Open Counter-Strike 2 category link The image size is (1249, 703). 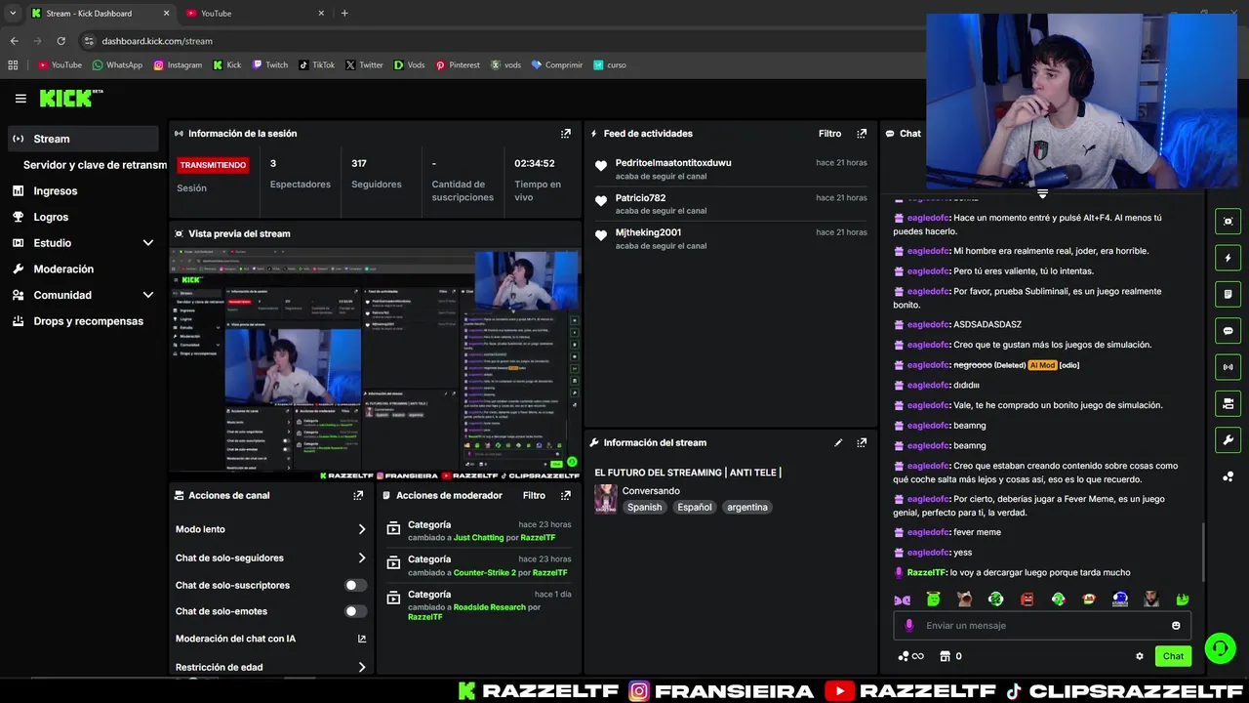tap(485, 573)
